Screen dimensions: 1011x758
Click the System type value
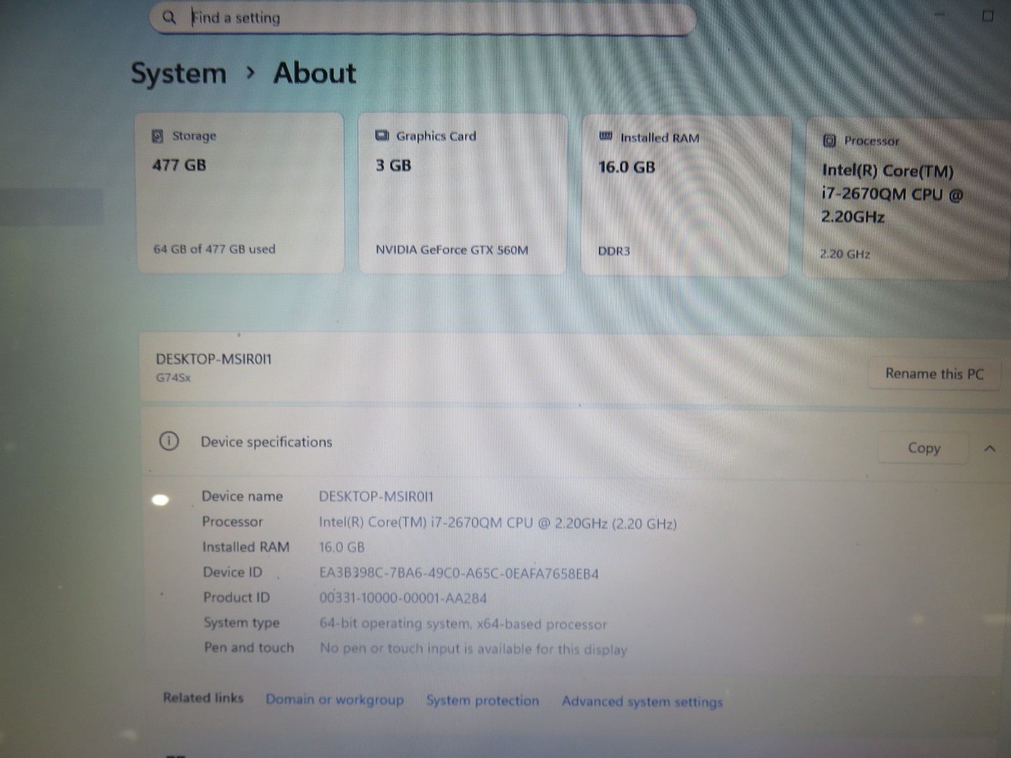[463, 624]
